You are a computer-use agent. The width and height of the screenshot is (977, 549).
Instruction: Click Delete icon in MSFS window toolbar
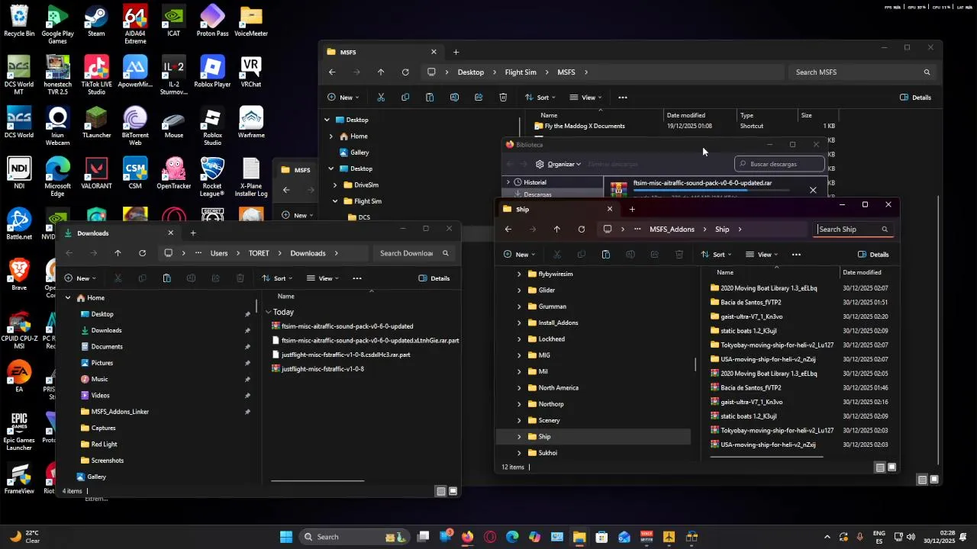(503, 98)
